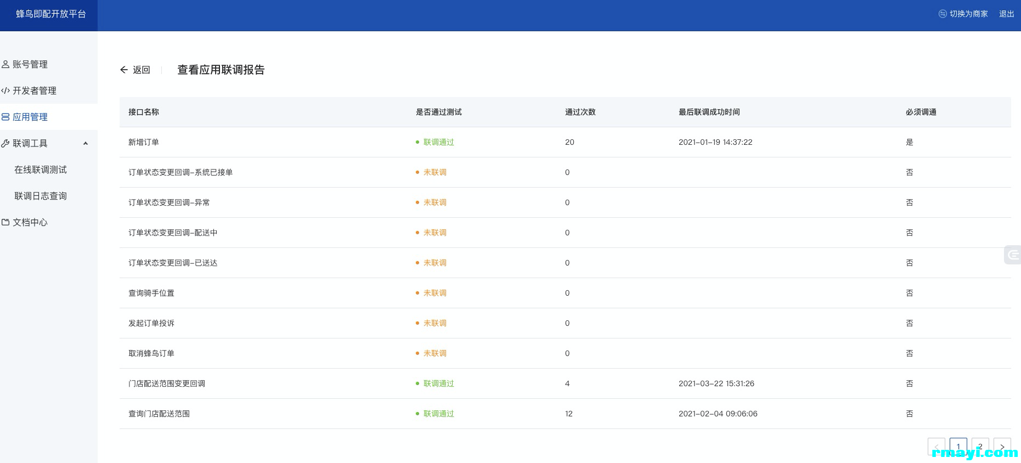Collapse the 联调工具 submenu caret

[x=86, y=143]
